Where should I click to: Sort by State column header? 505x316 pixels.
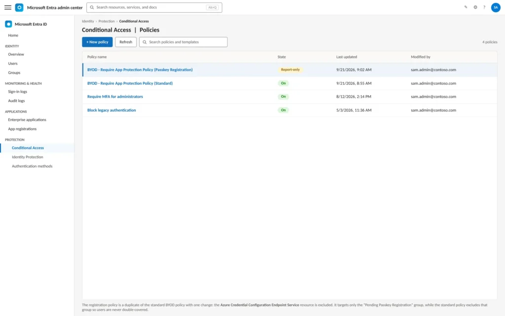[282, 57]
